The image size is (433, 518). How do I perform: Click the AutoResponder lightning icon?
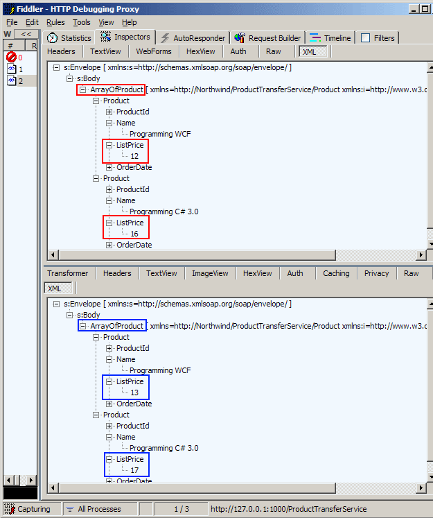(166, 38)
